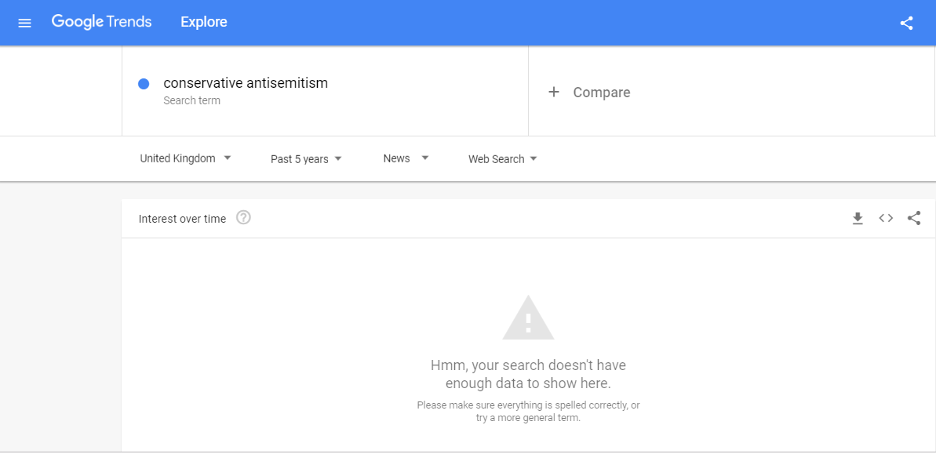
Task: Share the Interest over time chart
Action: [914, 218]
